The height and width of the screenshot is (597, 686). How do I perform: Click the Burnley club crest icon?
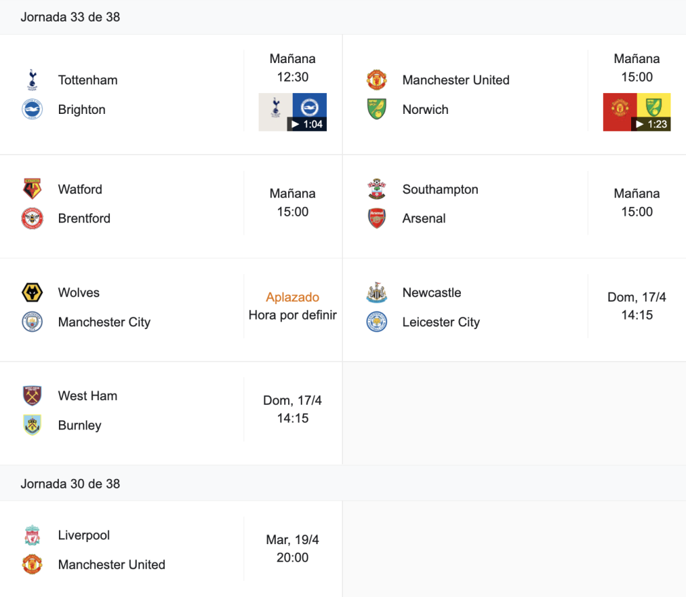[x=32, y=425]
